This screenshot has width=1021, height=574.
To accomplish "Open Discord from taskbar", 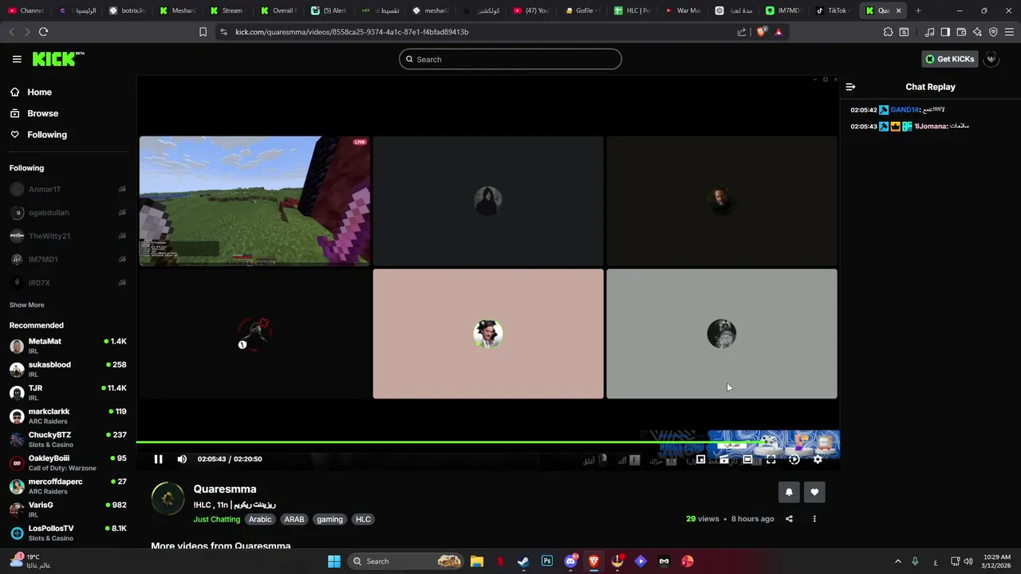I will point(570,561).
